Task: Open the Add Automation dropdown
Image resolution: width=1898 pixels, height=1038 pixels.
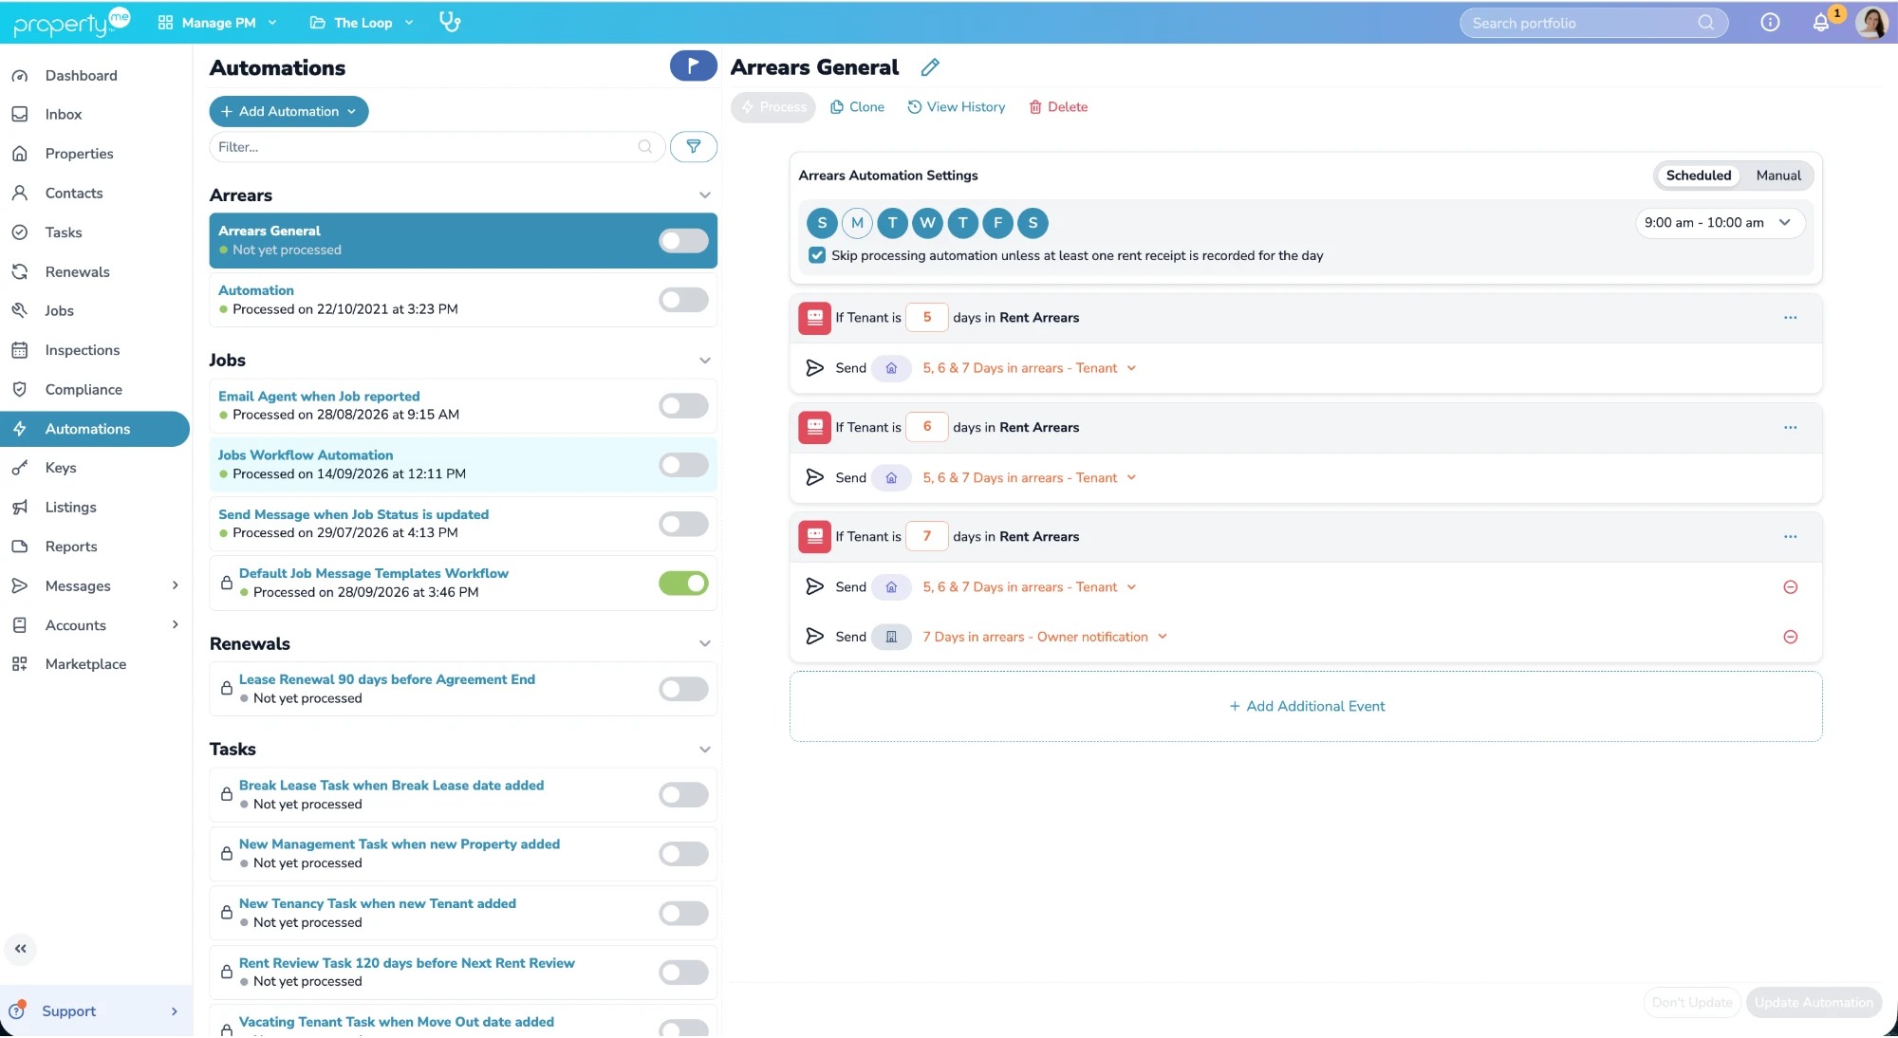Action: [288, 111]
